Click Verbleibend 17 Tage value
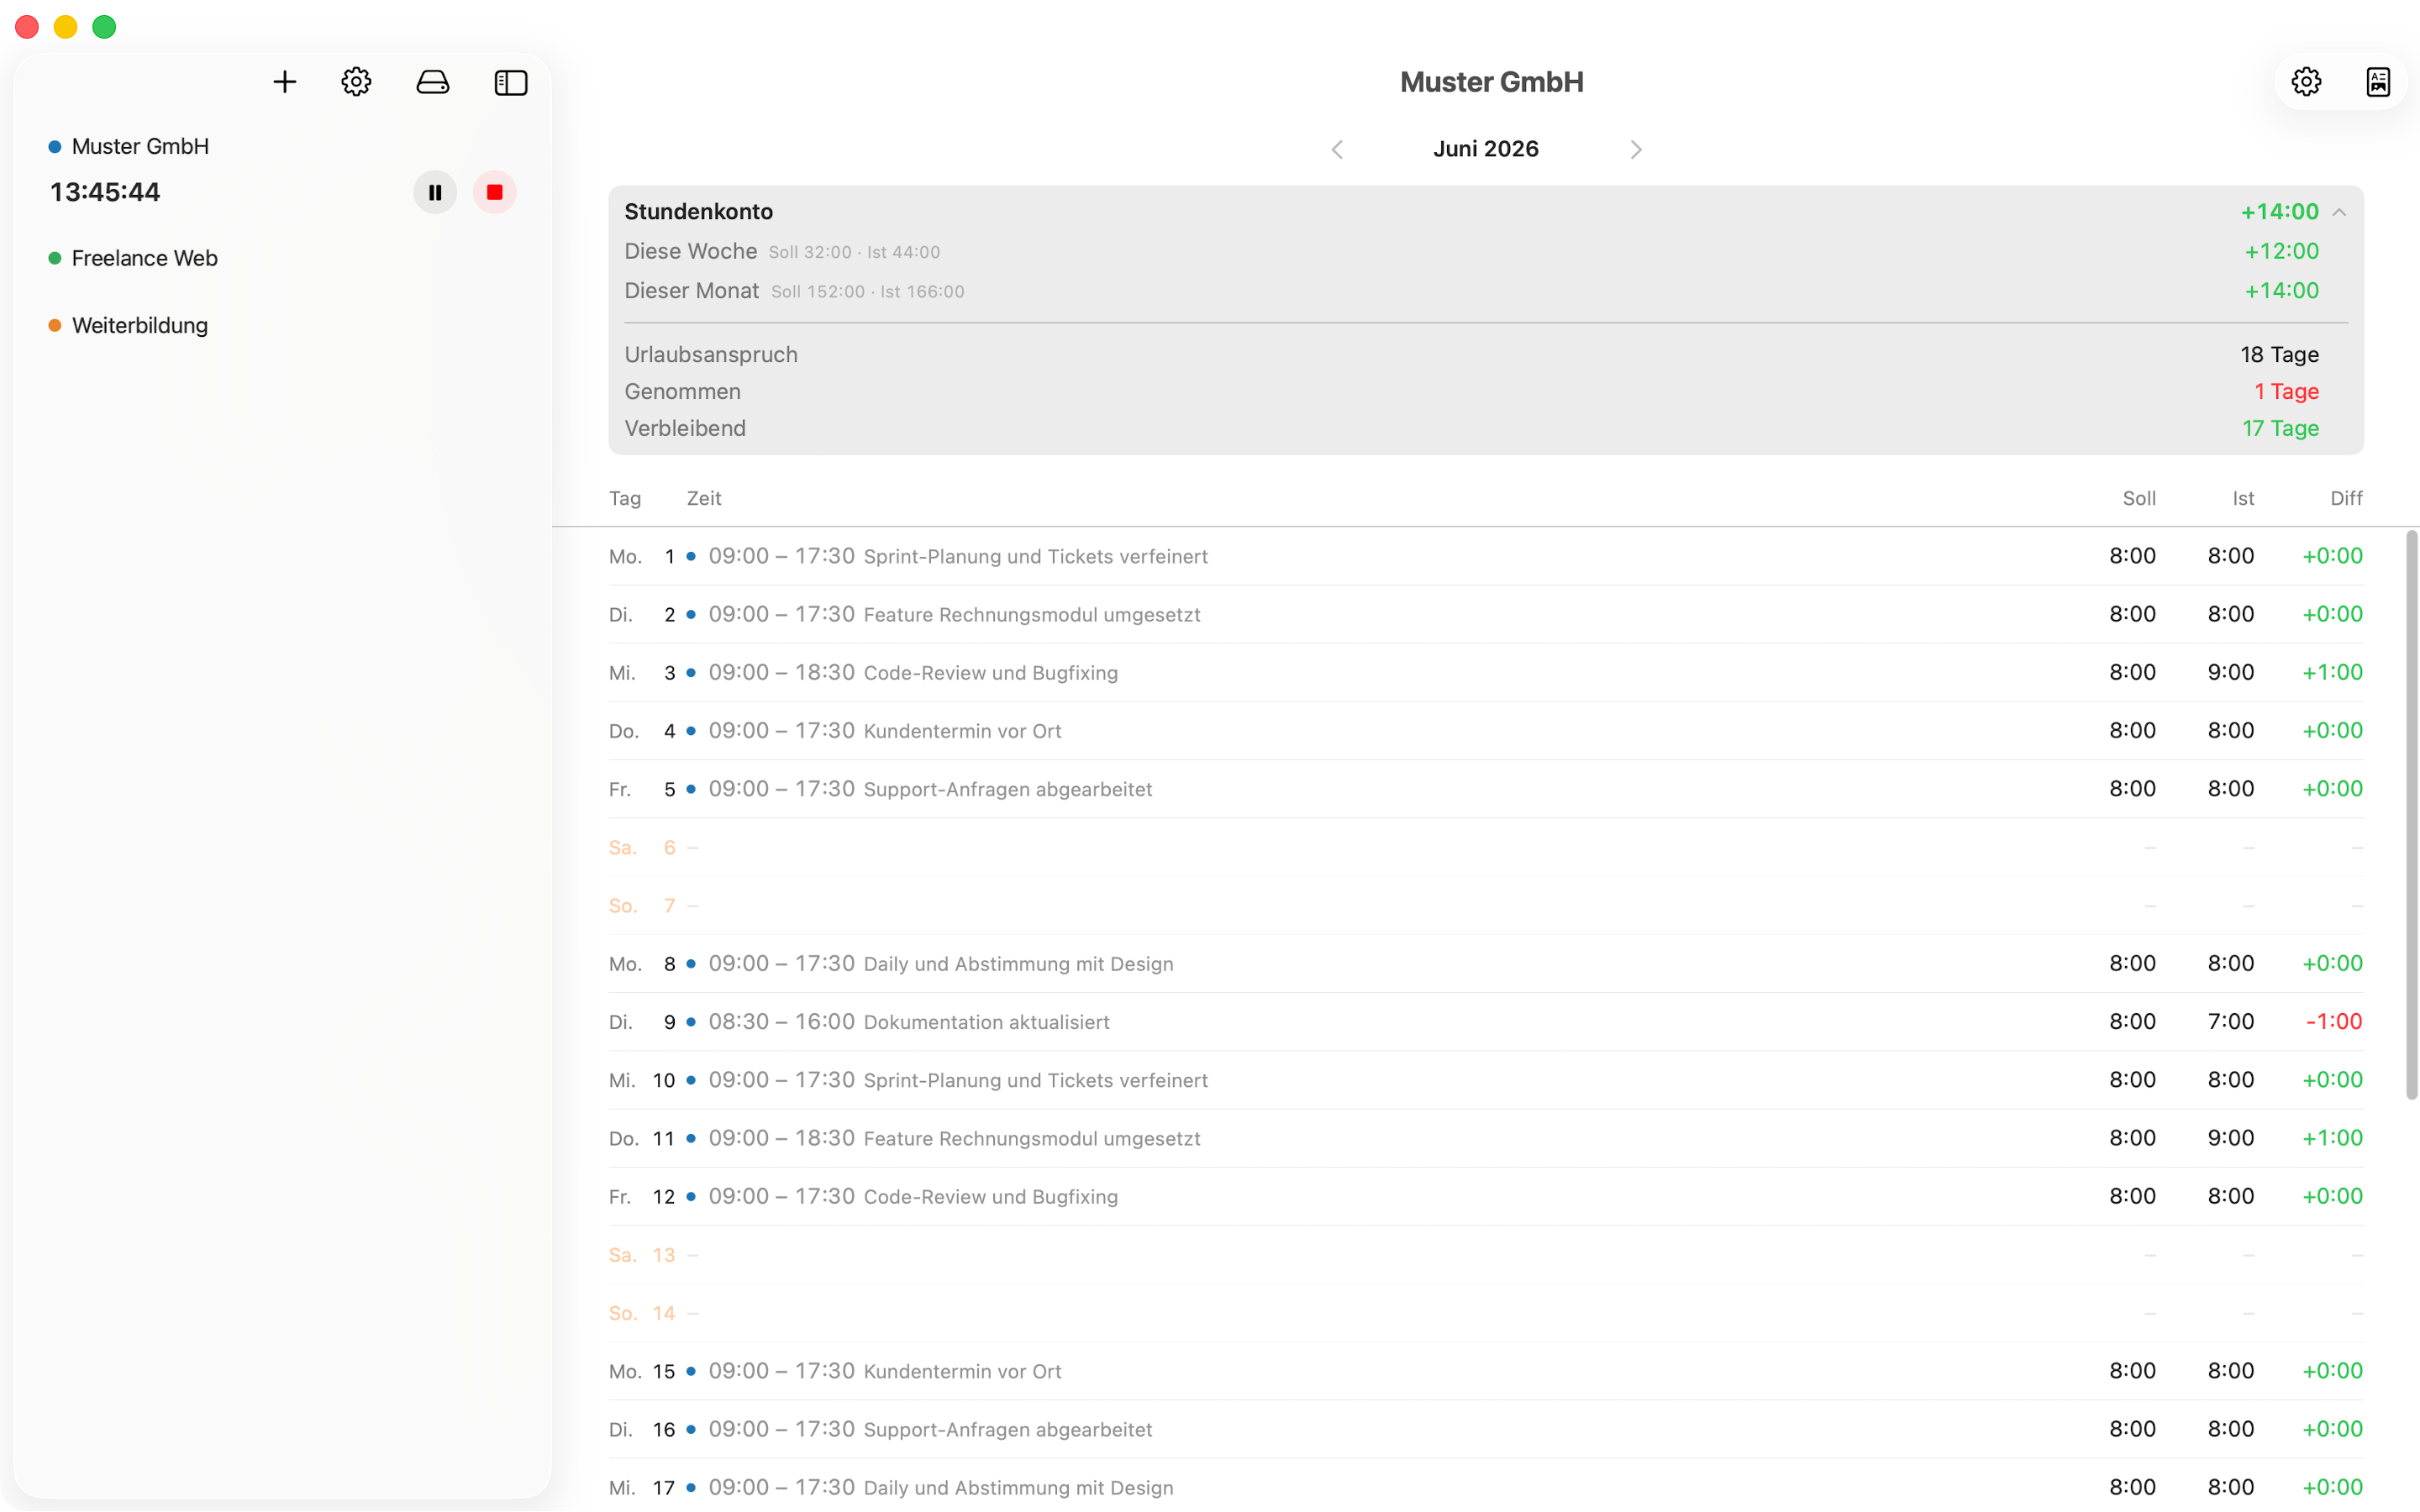The height and width of the screenshot is (1512, 2420). coord(2280,428)
